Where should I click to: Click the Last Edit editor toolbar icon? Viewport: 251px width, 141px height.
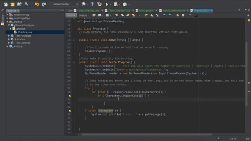[94, 15]
